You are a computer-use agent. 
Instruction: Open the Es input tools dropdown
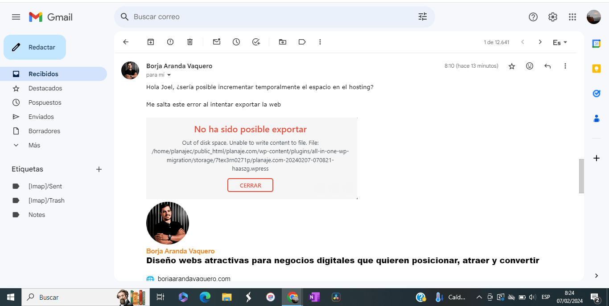560,42
